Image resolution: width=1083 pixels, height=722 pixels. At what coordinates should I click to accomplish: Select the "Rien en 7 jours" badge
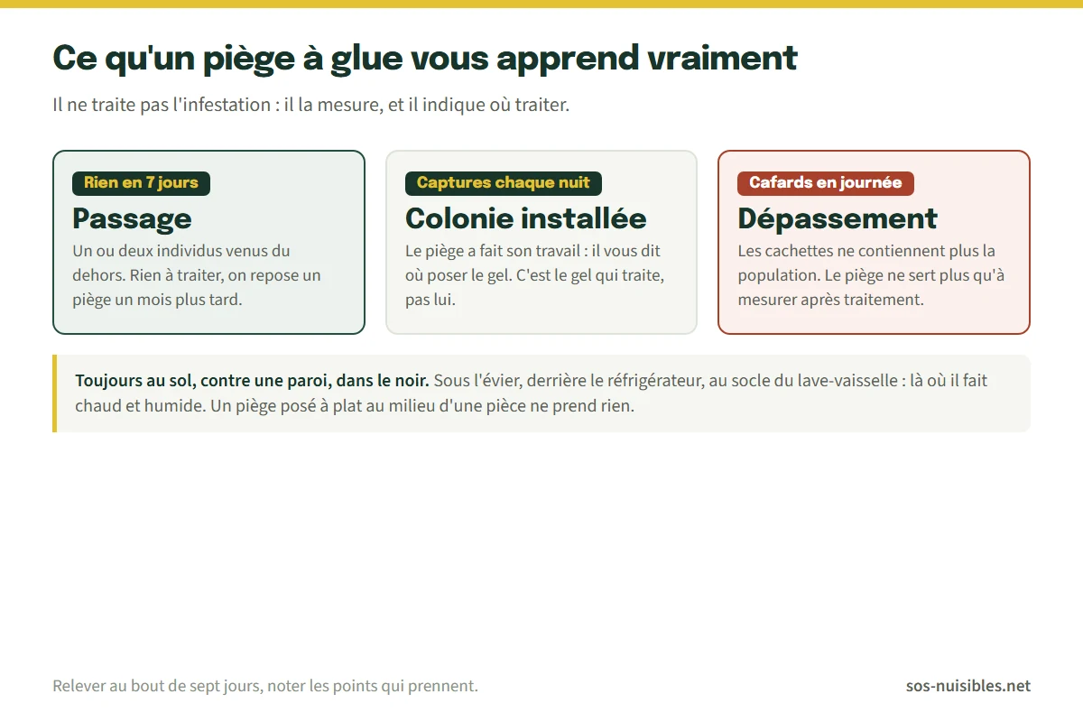coord(141,183)
